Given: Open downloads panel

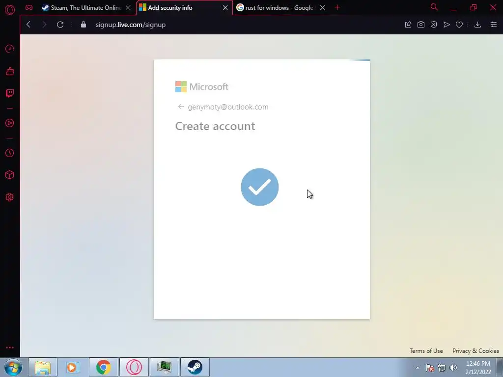Looking at the screenshot, I should click(x=477, y=25).
